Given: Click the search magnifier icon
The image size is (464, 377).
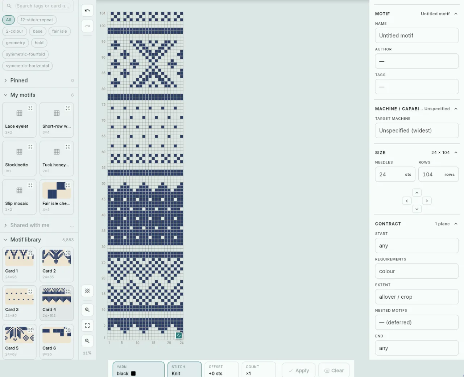Looking at the screenshot, I should click(9, 6).
